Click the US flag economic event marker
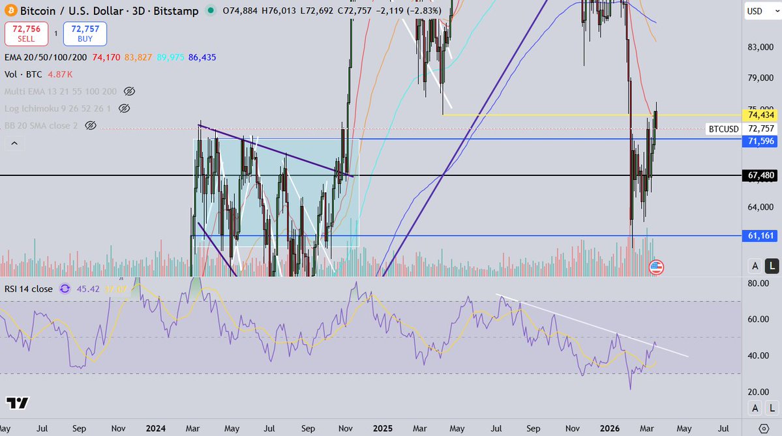782x436 pixels. [x=656, y=268]
